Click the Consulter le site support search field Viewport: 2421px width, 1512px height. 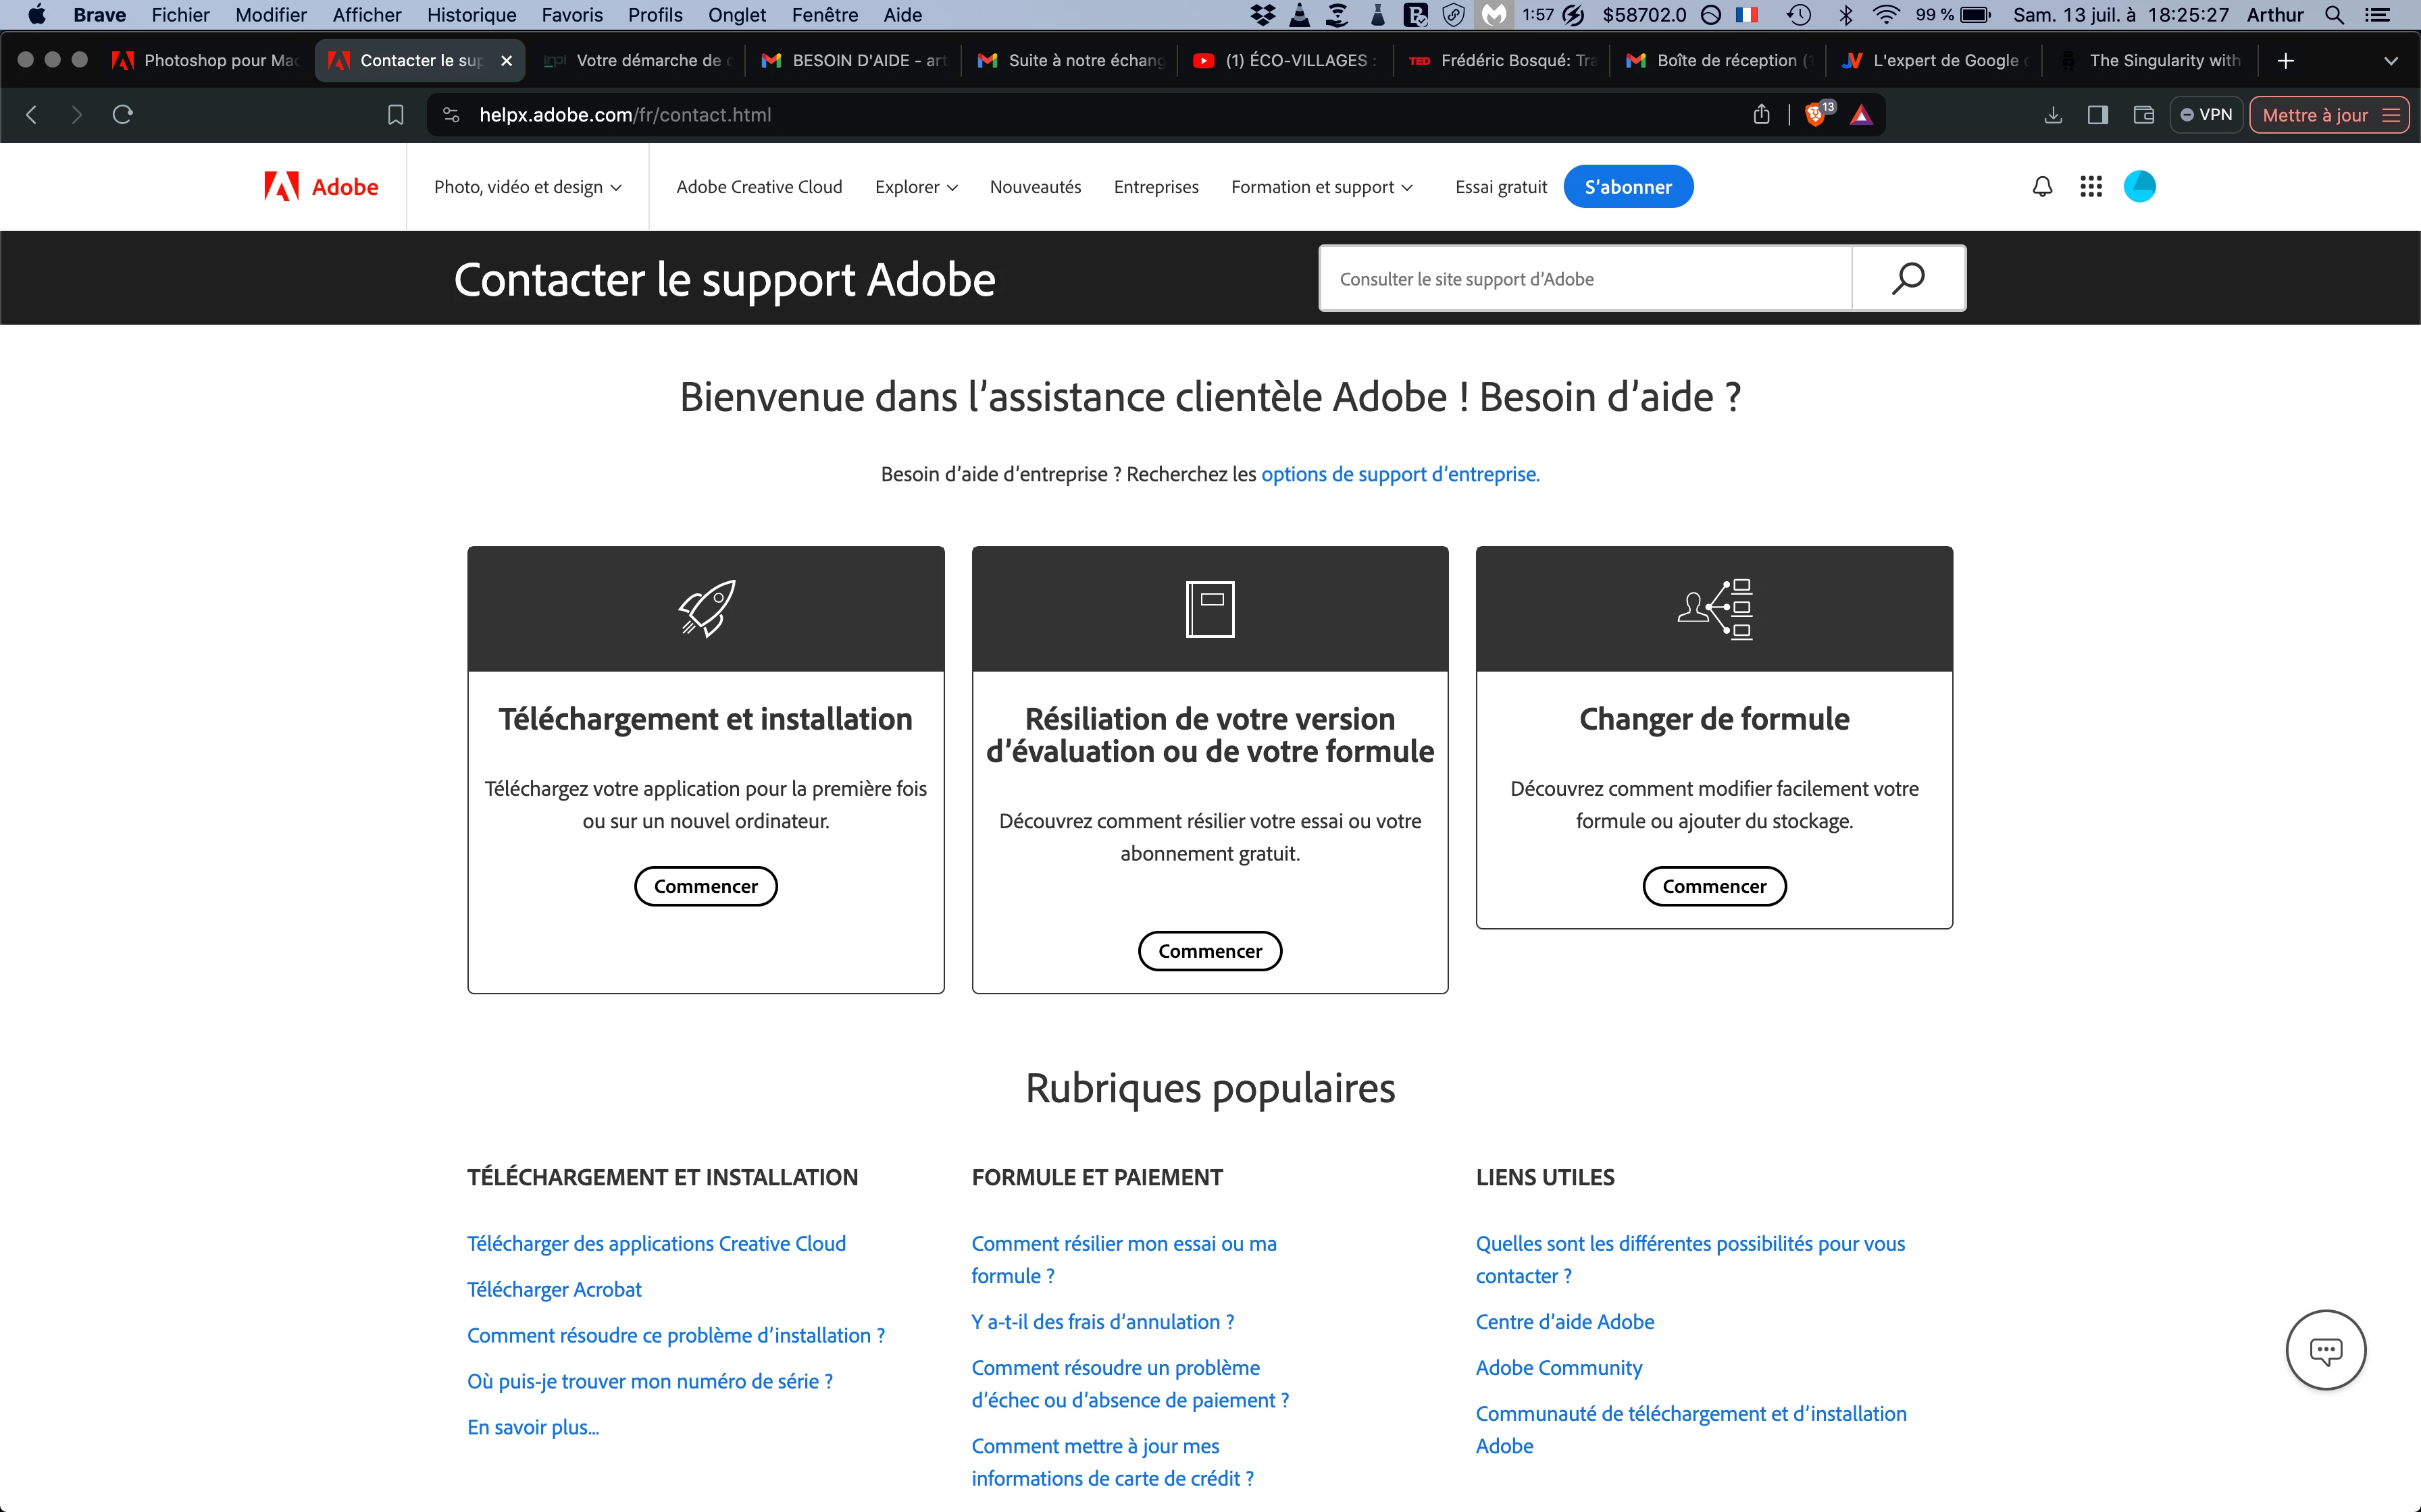1585,279
